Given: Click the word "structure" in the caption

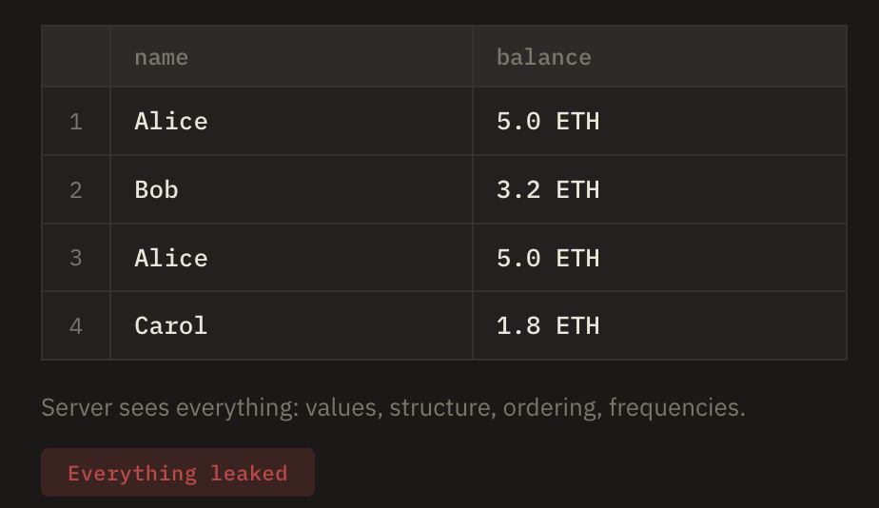Looking at the screenshot, I should coord(437,408).
